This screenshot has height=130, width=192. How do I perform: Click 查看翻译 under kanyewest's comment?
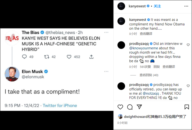tap(146, 34)
